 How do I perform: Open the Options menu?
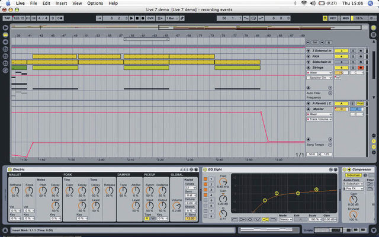95,3
